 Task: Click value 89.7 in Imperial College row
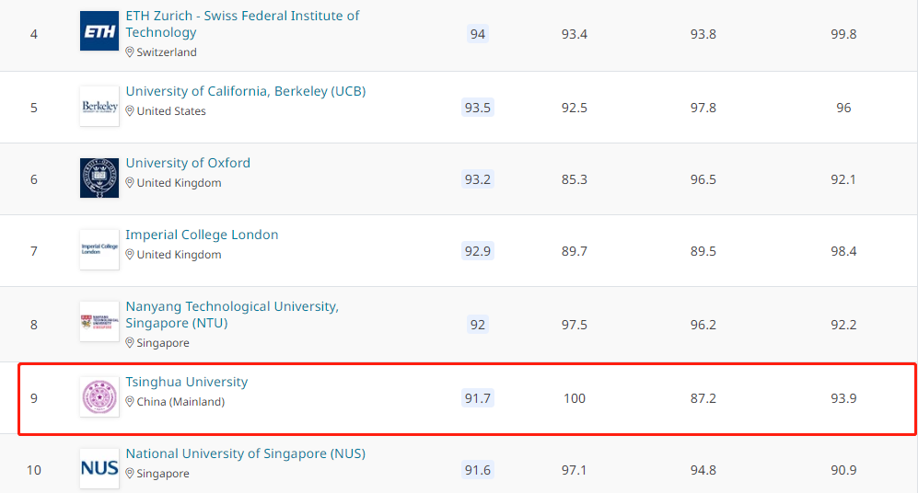pyautogui.click(x=575, y=251)
